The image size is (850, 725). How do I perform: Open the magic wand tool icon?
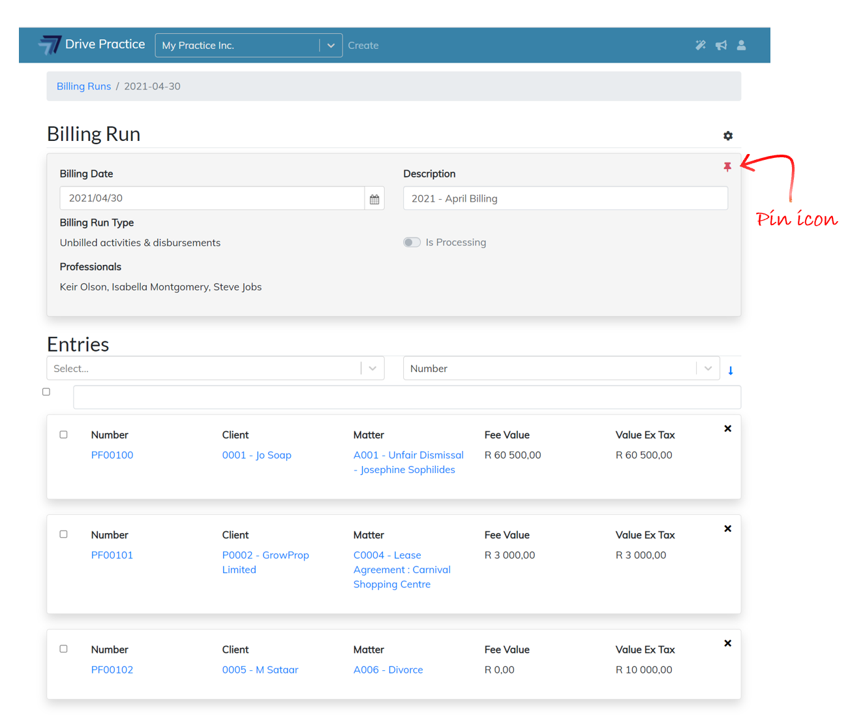click(x=701, y=45)
